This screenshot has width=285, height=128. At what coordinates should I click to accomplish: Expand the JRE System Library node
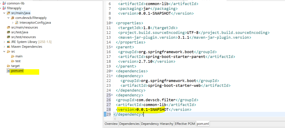tap(4, 42)
